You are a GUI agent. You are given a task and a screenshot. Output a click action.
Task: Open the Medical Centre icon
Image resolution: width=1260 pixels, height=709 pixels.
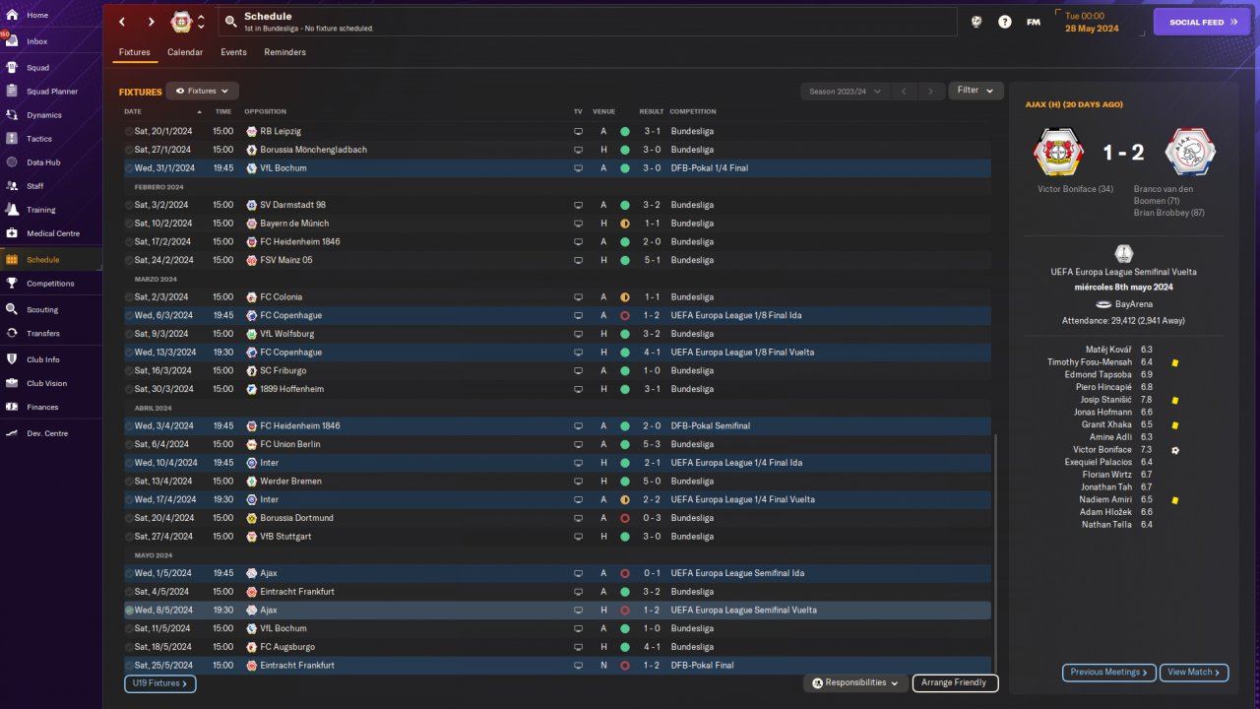coord(12,233)
